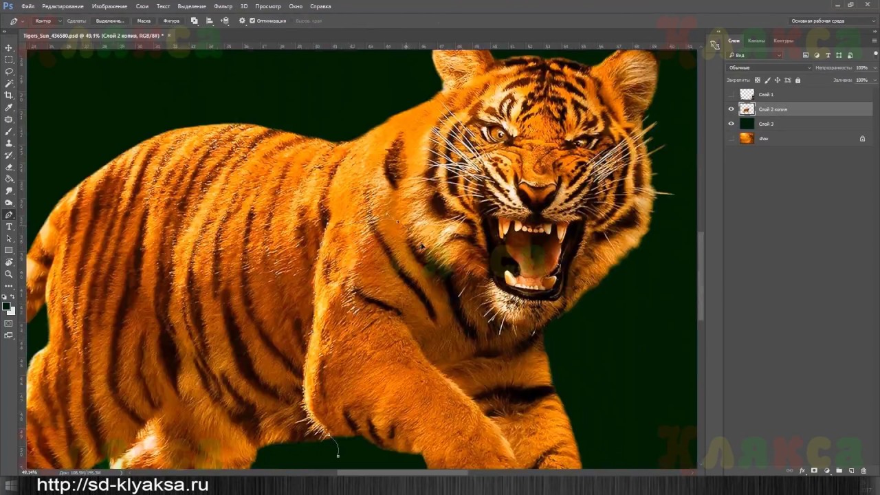This screenshot has width=880, height=495.
Task: Select the Lasso tool
Action: [9, 71]
